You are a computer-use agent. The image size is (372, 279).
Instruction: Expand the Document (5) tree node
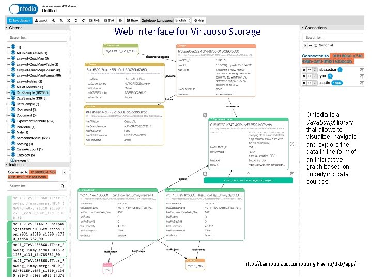[7, 115]
